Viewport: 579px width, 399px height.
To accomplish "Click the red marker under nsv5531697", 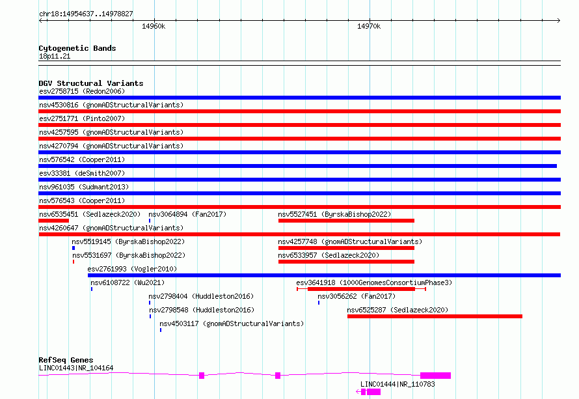I will [74, 262].
